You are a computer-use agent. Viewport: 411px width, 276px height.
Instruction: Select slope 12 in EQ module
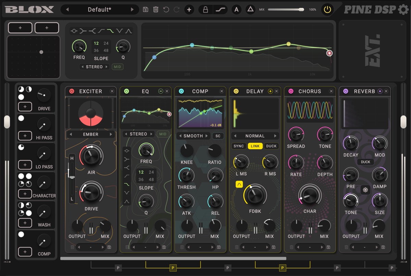click(x=141, y=172)
